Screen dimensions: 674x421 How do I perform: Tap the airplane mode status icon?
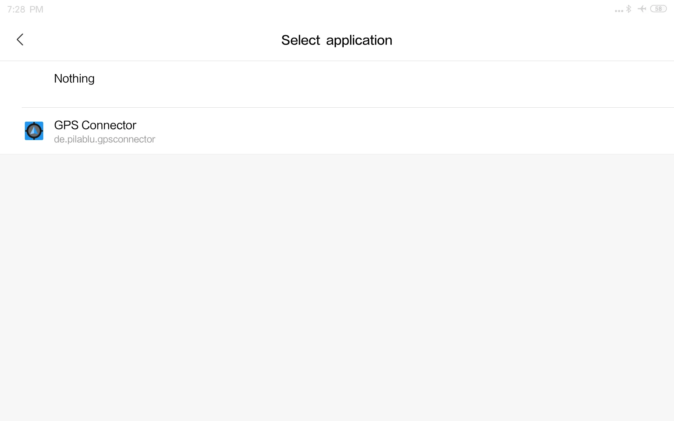642,9
